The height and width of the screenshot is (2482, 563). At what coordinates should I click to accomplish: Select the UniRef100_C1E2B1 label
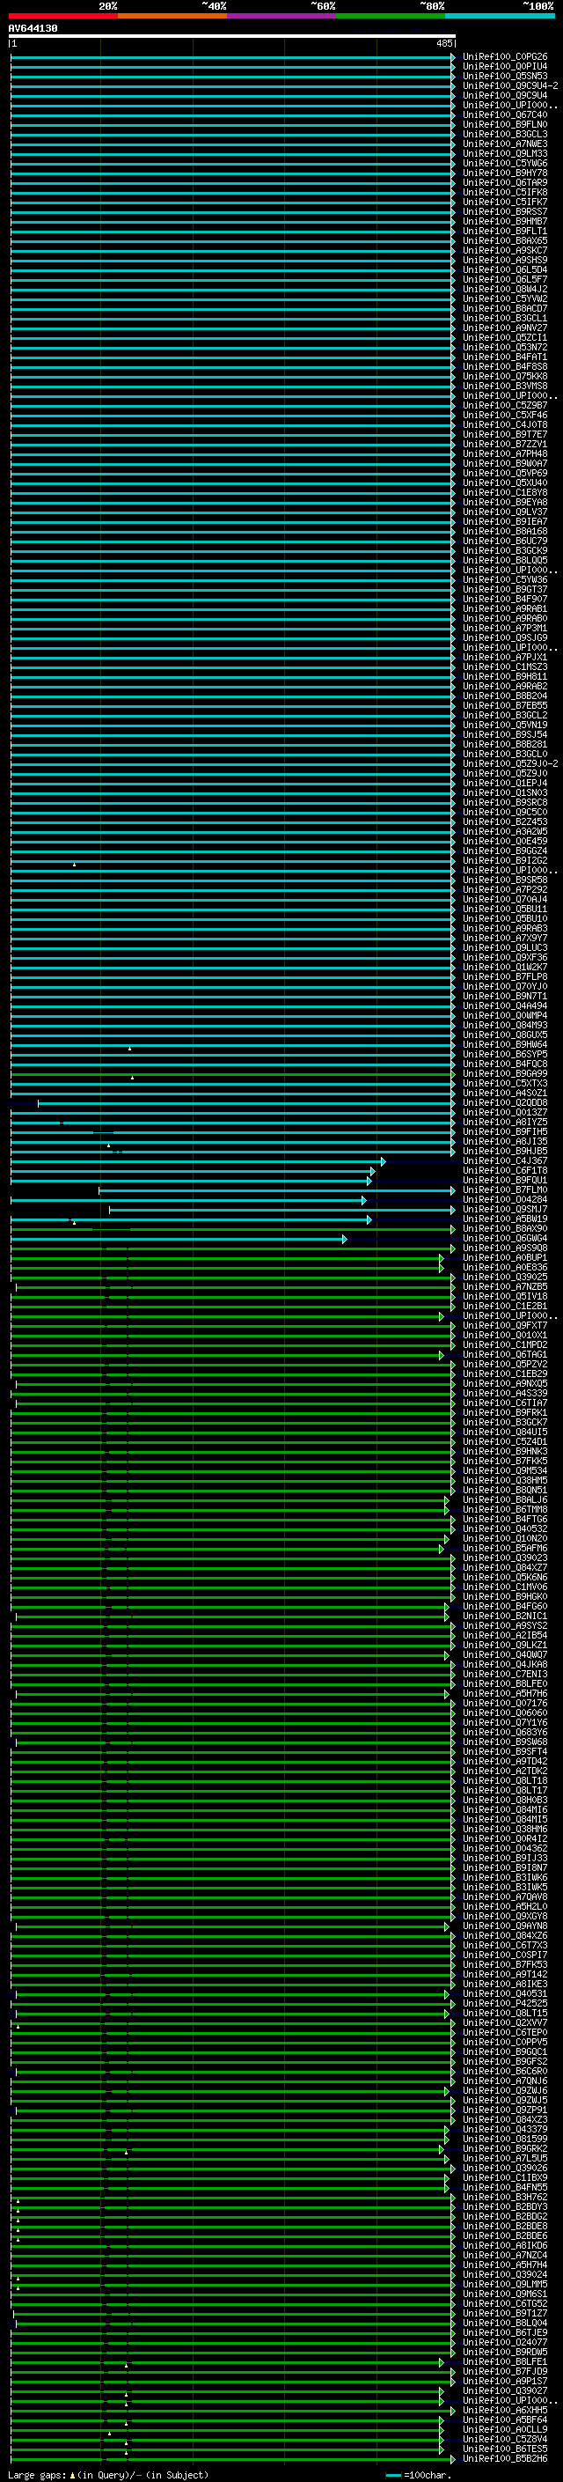point(504,1306)
